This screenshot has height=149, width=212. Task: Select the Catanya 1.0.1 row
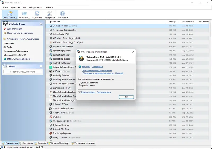point(127,113)
